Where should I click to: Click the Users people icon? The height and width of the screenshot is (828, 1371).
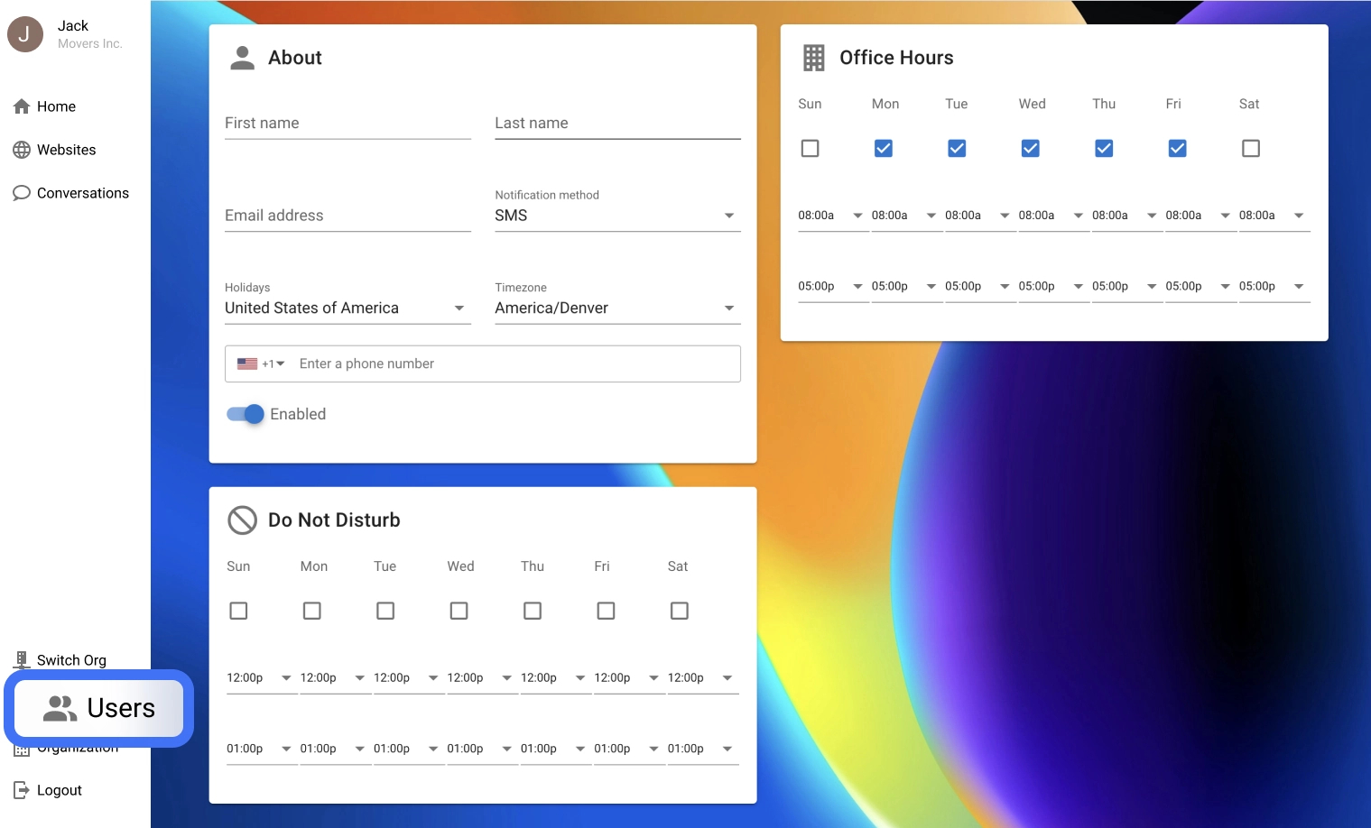point(60,708)
